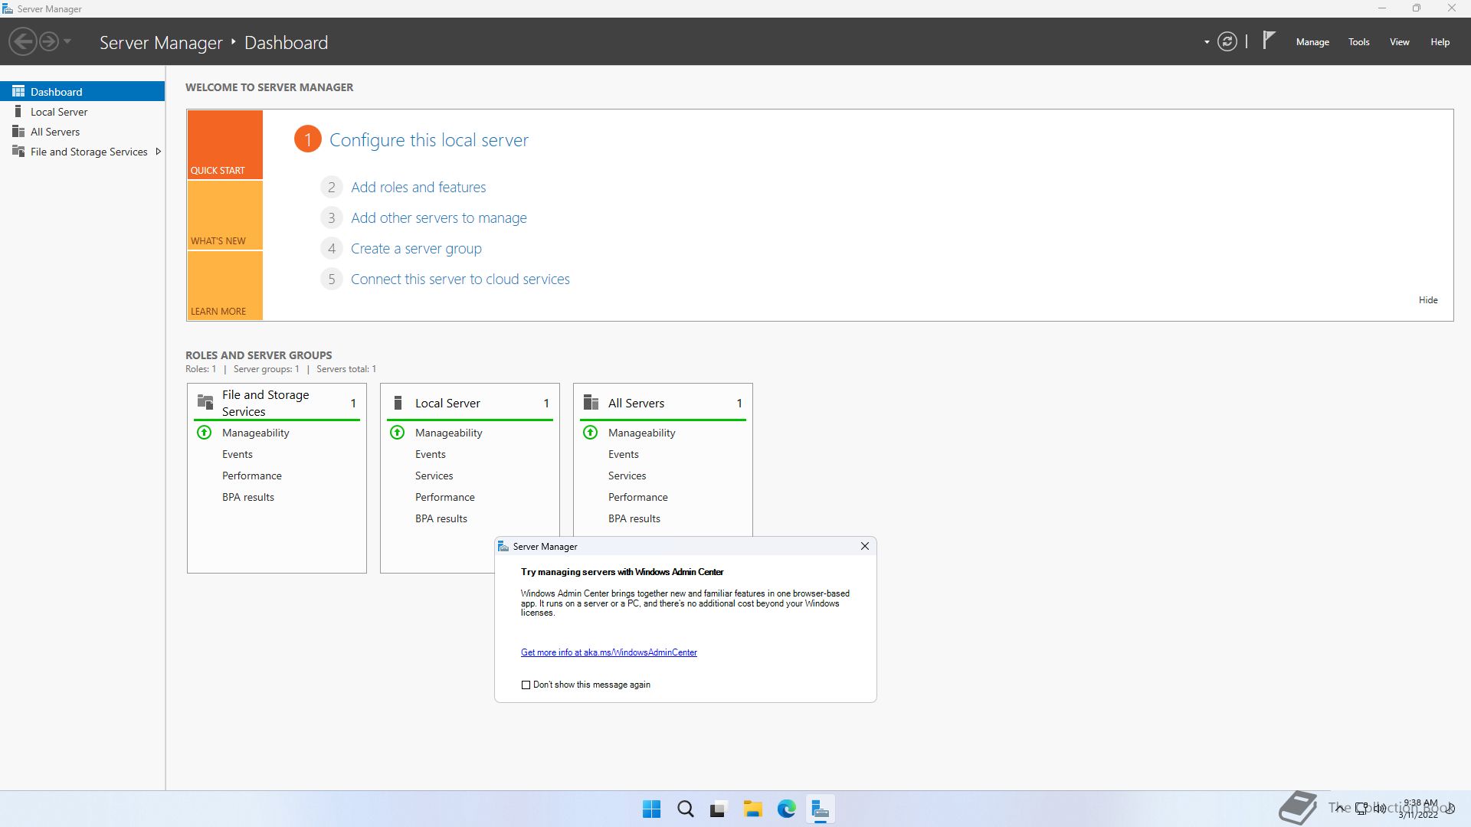Screen dimensions: 1471x827
Task: Launch Microsoft Edge from taskbar
Action: click(786, 809)
